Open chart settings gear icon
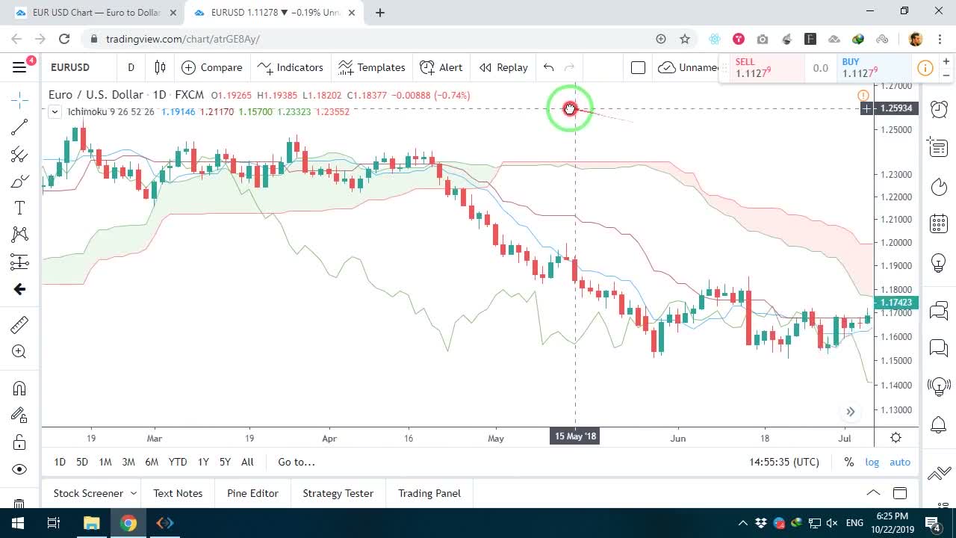This screenshot has width=956, height=538. (896, 438)
